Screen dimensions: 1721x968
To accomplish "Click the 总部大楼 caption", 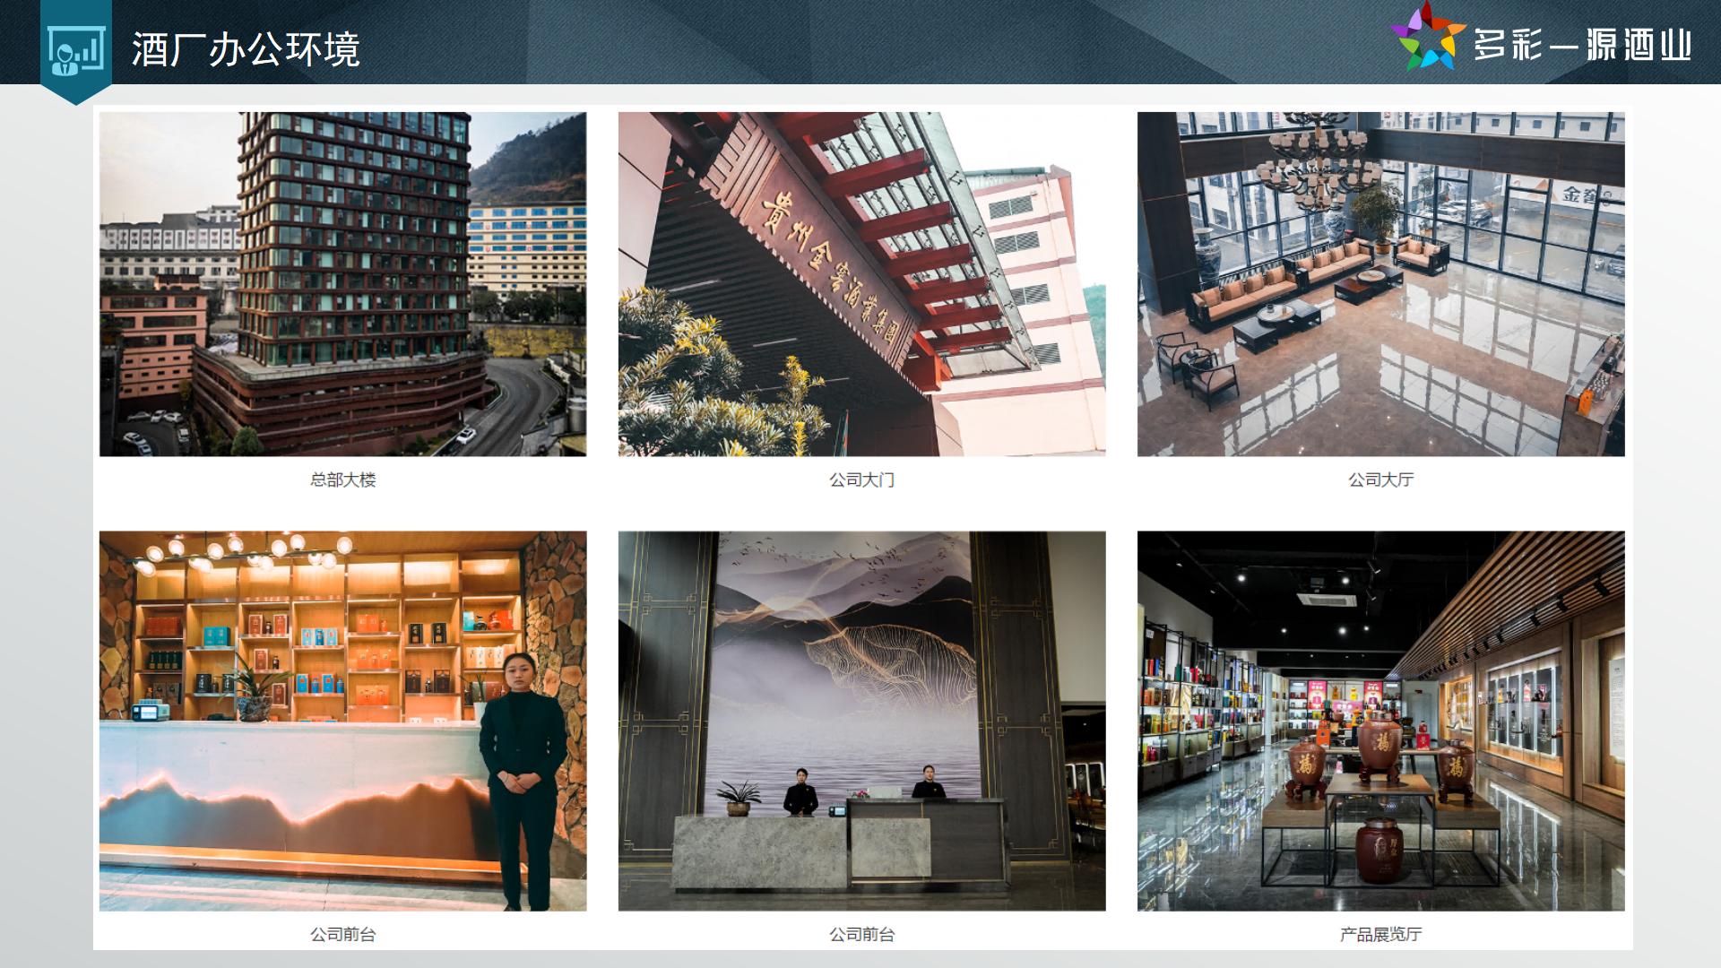I will pyautogui.click(x=342, y=480).
